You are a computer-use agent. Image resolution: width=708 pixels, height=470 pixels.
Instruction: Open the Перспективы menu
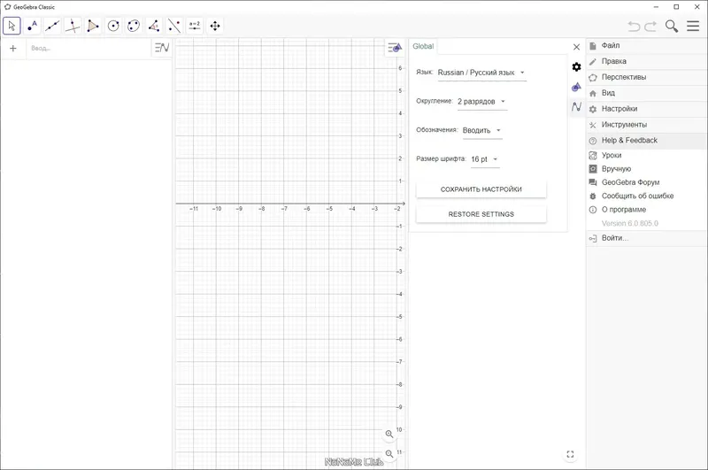coord(647,77)
